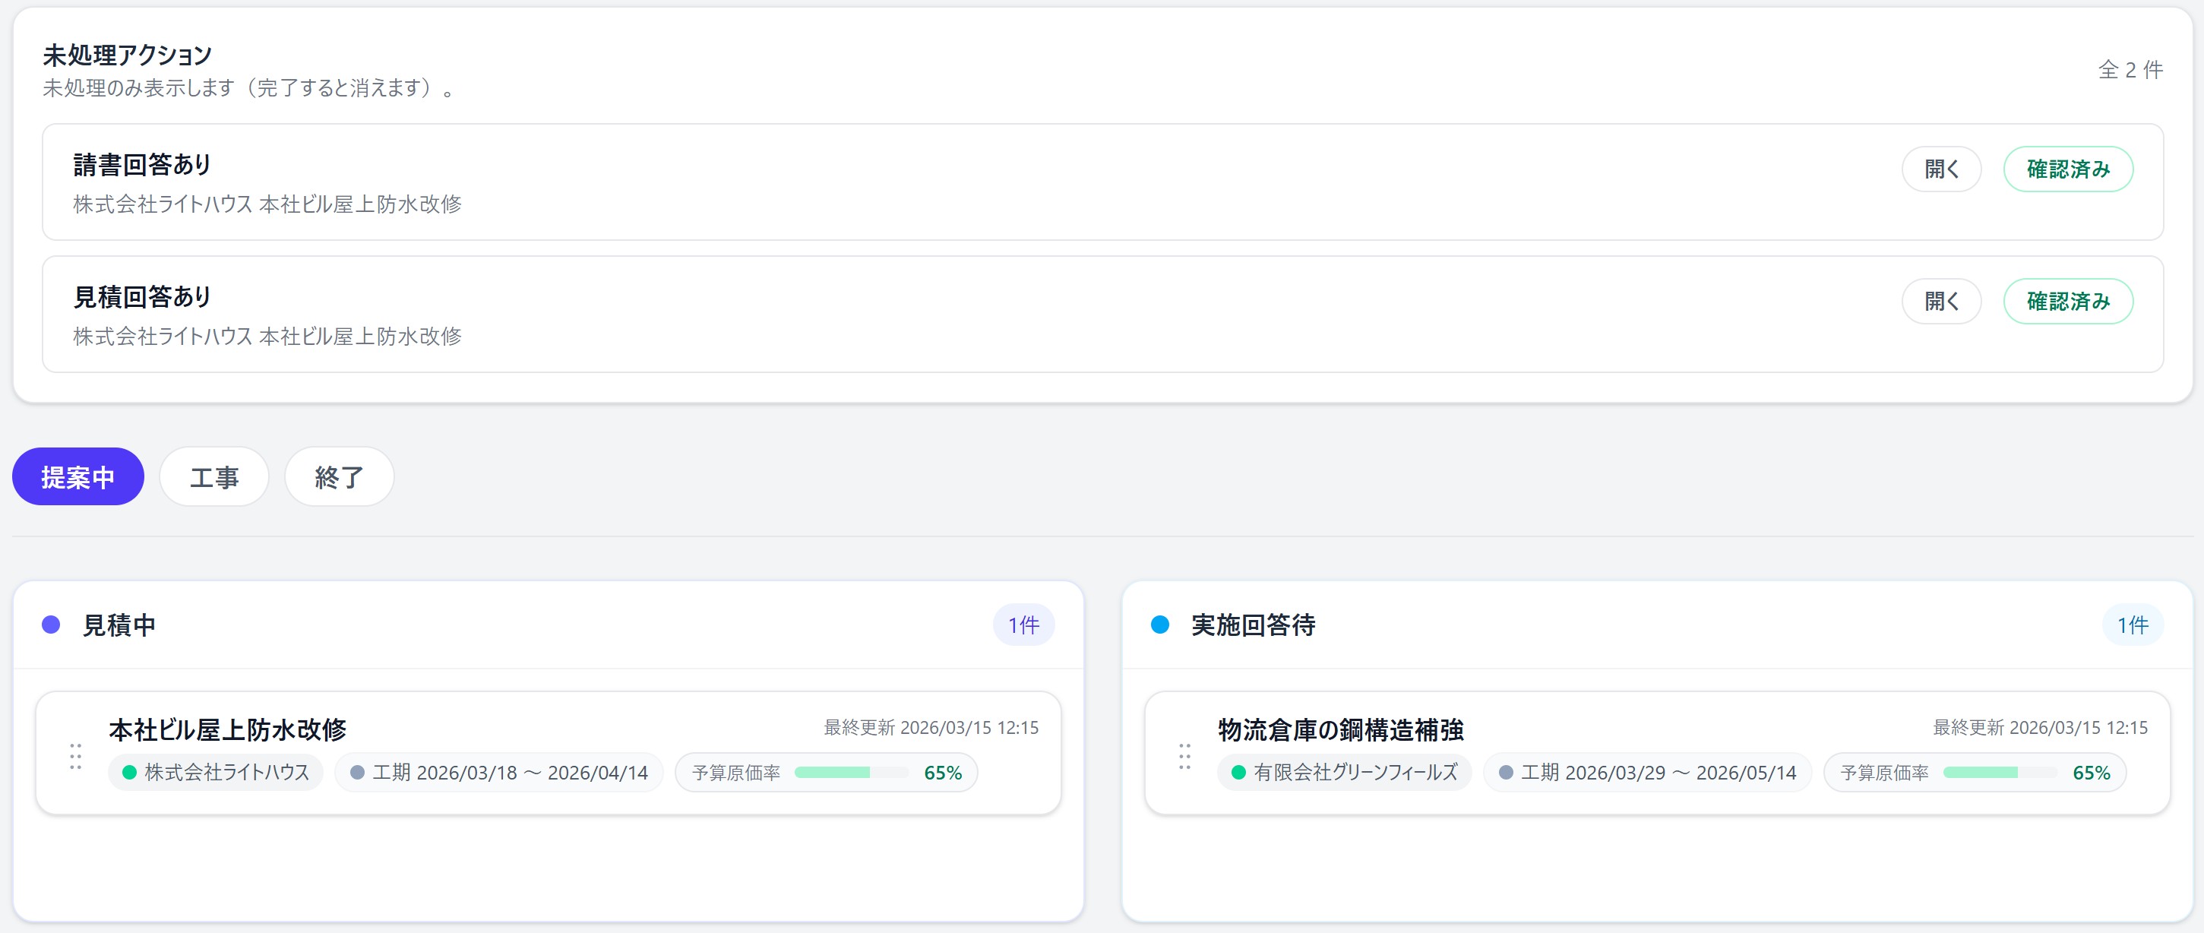
Task: Click the green dot in 株式会社ライトハウス tag
Action: [x=130, y=771]
